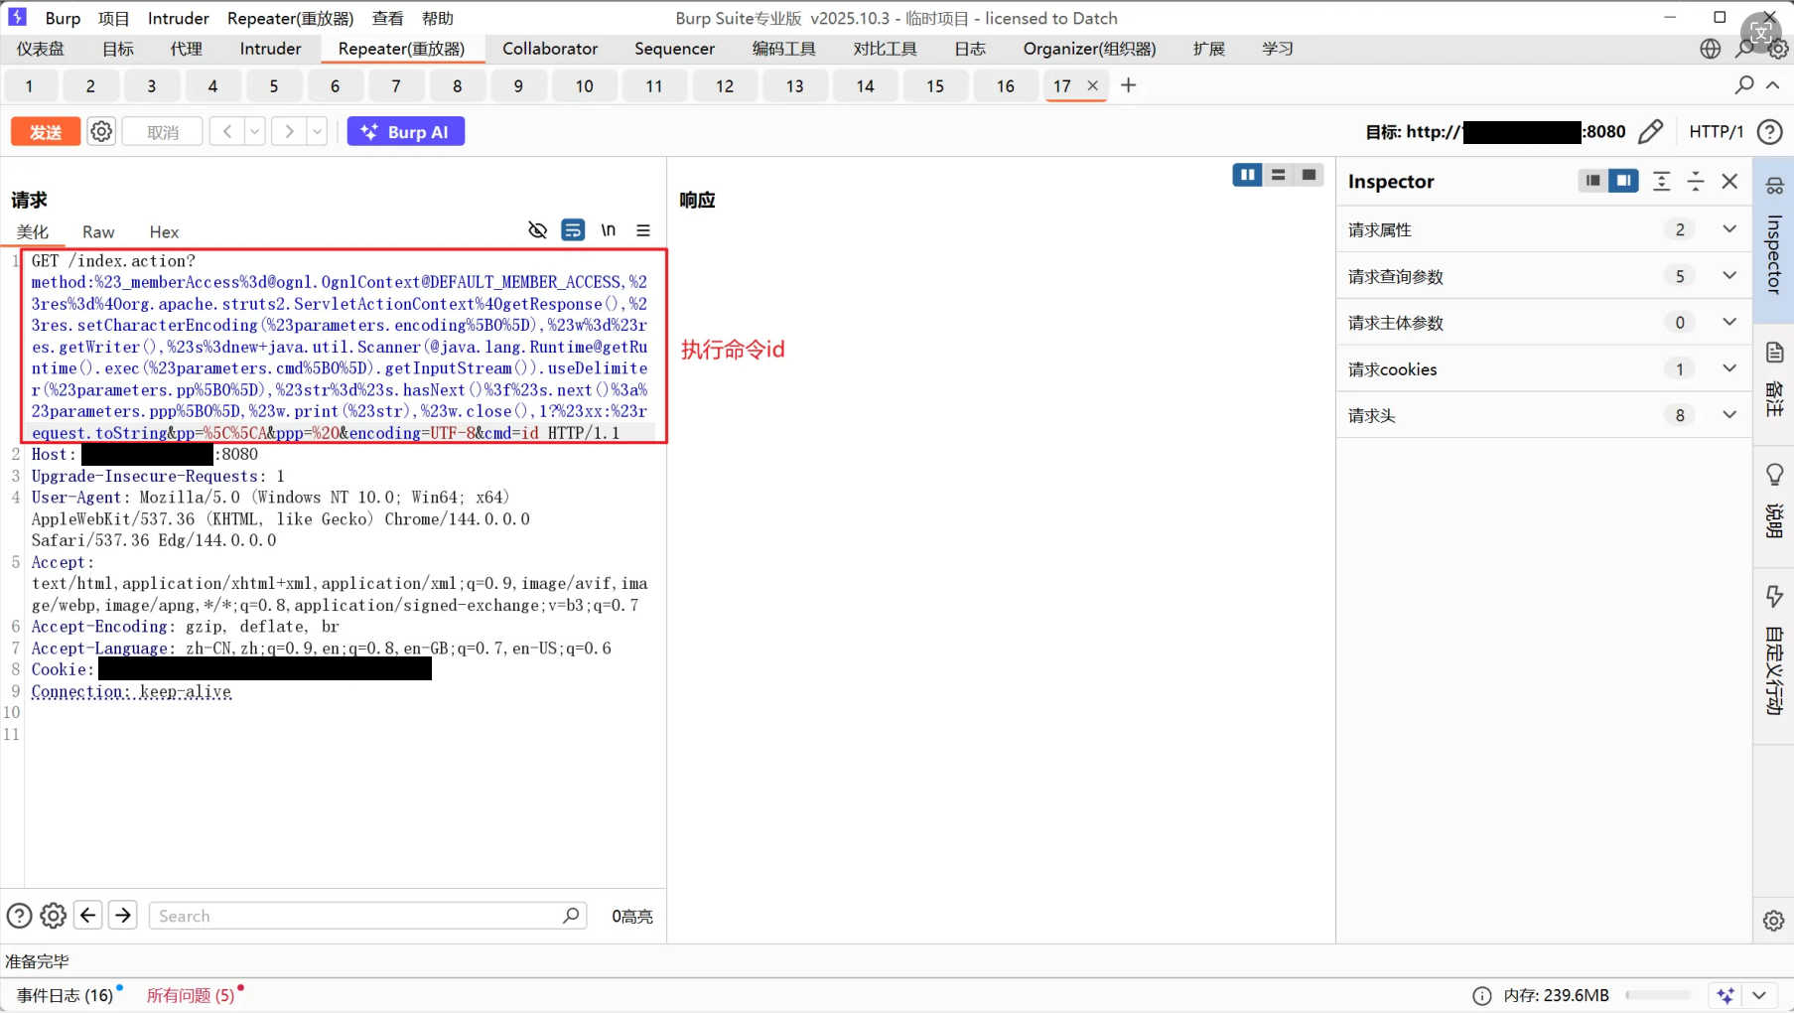Toggle newline character display (\n)
This screenshot has height=1013, width=1794.
608,230
